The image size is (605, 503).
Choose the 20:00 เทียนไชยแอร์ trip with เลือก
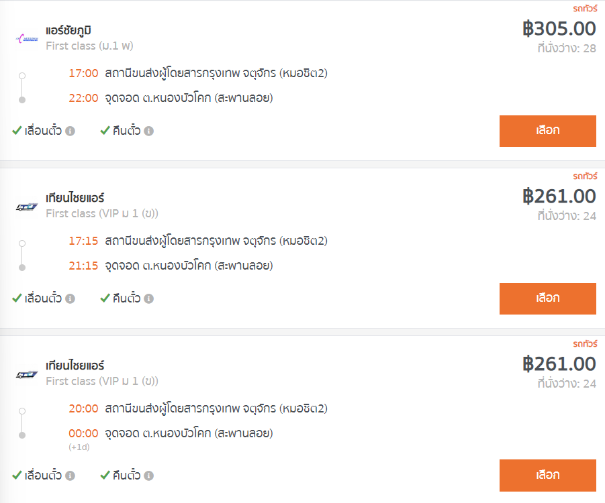point(547,476)
